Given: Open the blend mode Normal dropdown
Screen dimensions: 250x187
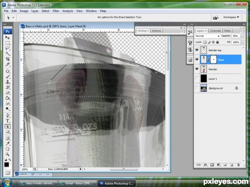Looking at the screenshot, I should tap(207, 36).
